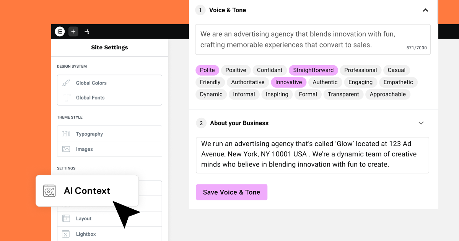Toggle off the Innovative tone tag
The width and height of the screenshot is (459, 241).
[x=288, y=82]
